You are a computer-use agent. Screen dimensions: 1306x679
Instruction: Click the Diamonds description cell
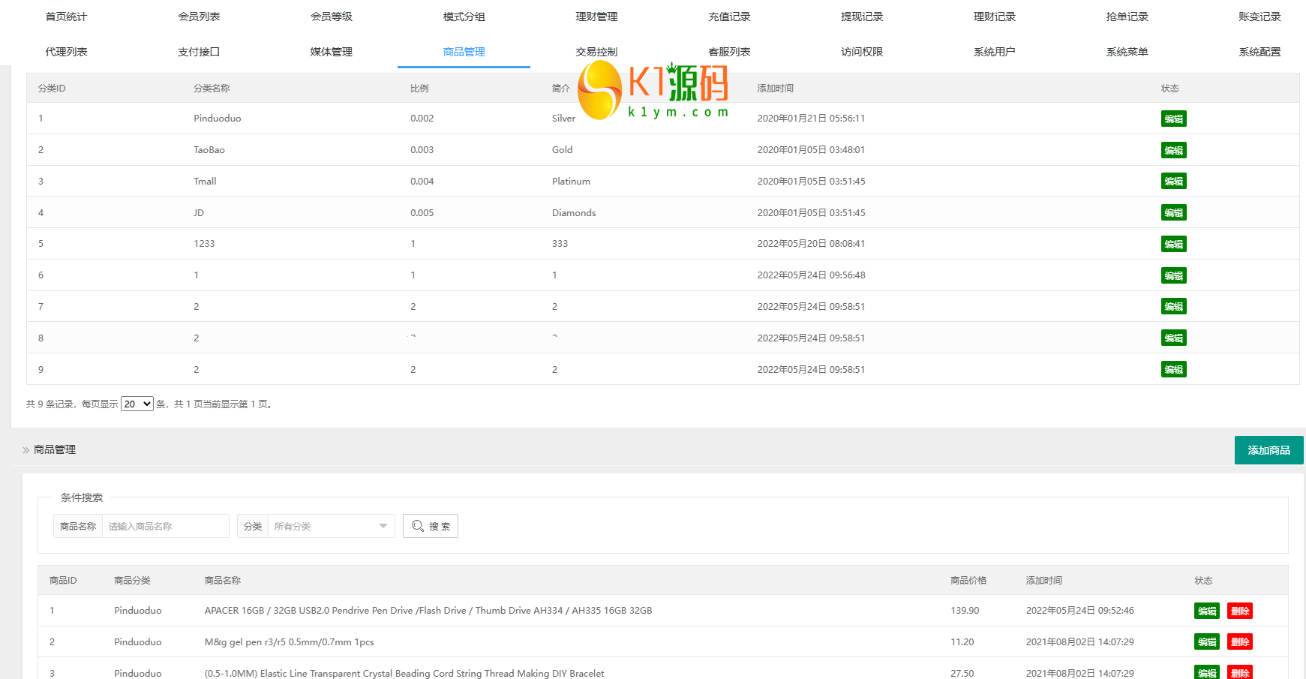coord(574,213)
